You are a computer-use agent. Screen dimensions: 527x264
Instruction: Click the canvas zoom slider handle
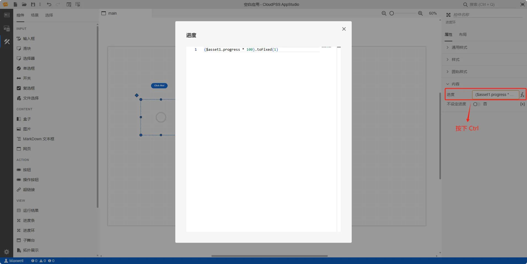392,13
